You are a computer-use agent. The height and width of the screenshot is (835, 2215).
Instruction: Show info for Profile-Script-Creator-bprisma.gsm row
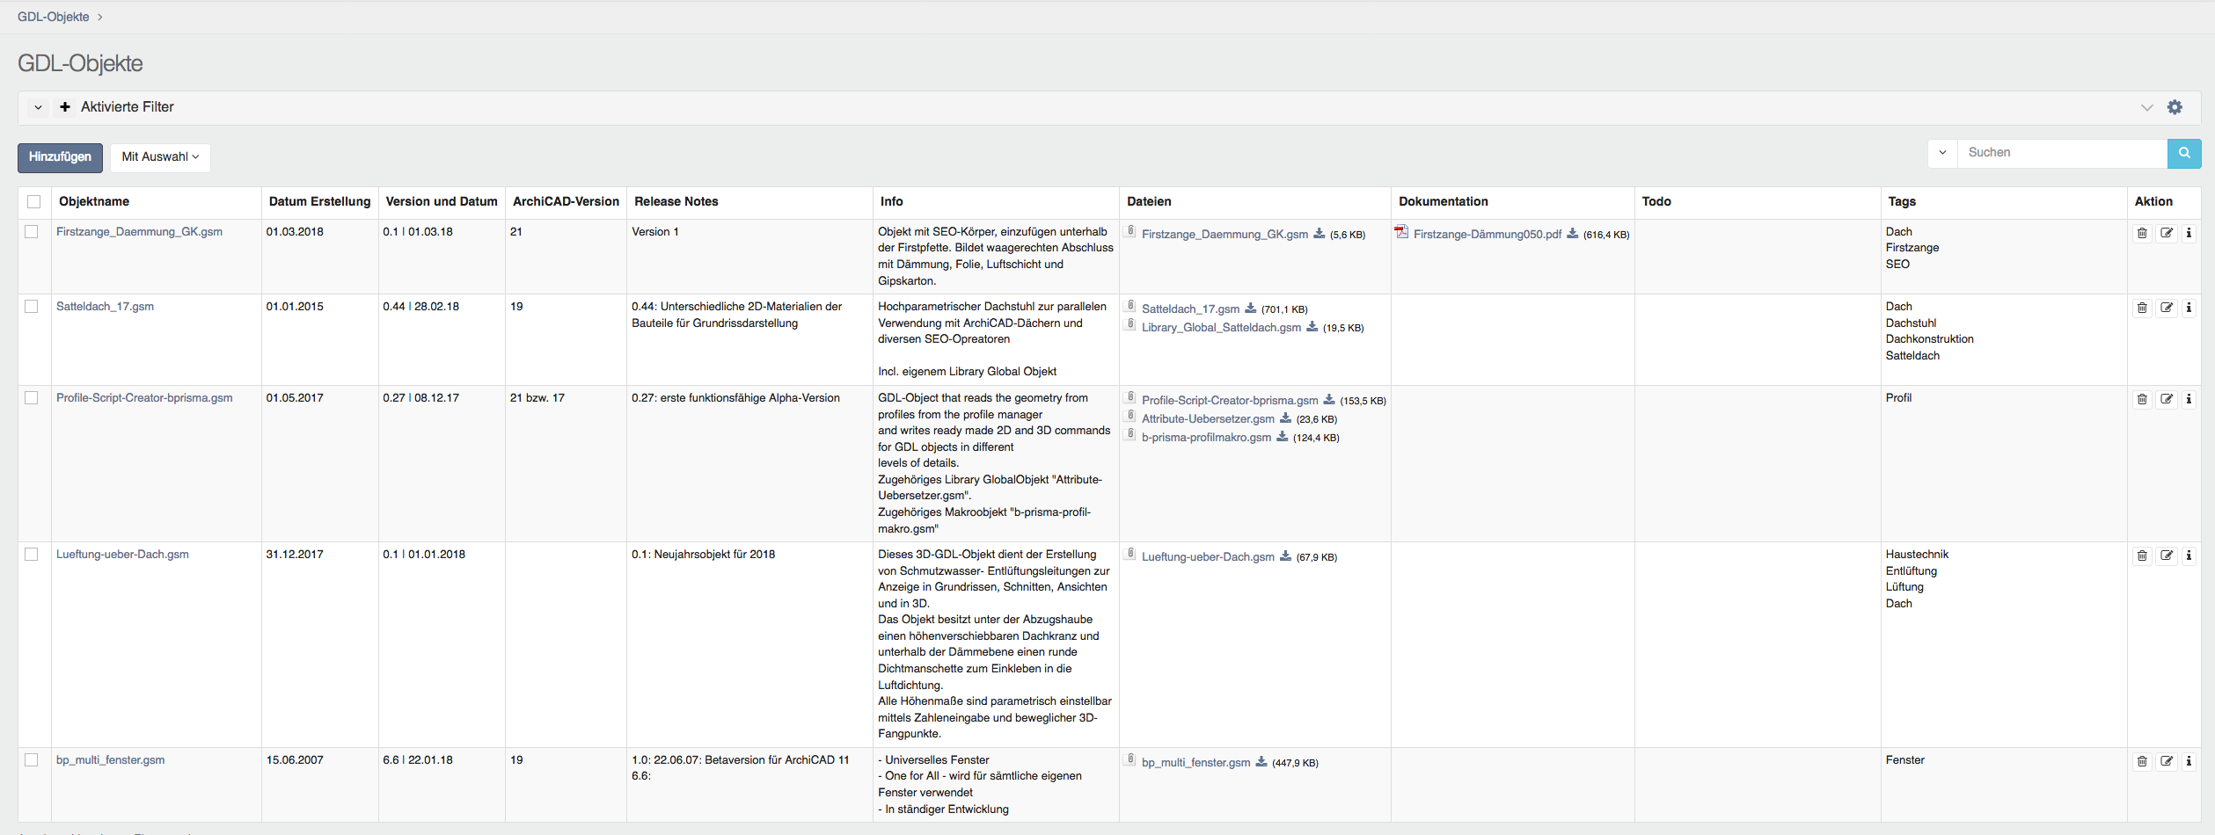(2189, 399)
